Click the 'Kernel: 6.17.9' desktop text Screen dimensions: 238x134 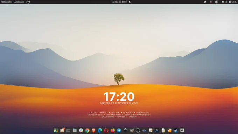point(138,115)
